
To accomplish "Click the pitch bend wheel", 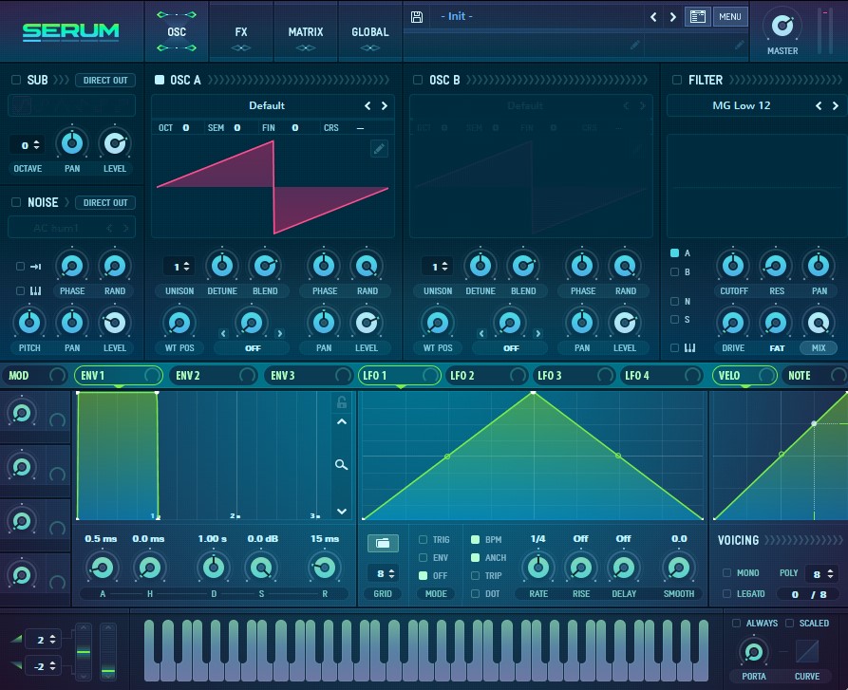I will click(84, 652).
